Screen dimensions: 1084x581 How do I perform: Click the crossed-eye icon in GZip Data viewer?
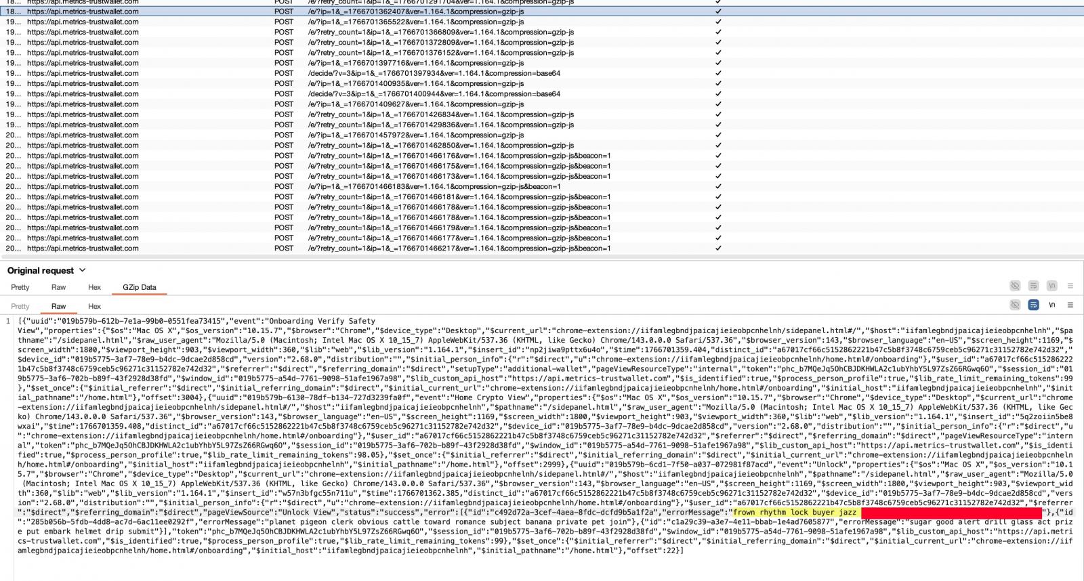tap(1015, 305)
